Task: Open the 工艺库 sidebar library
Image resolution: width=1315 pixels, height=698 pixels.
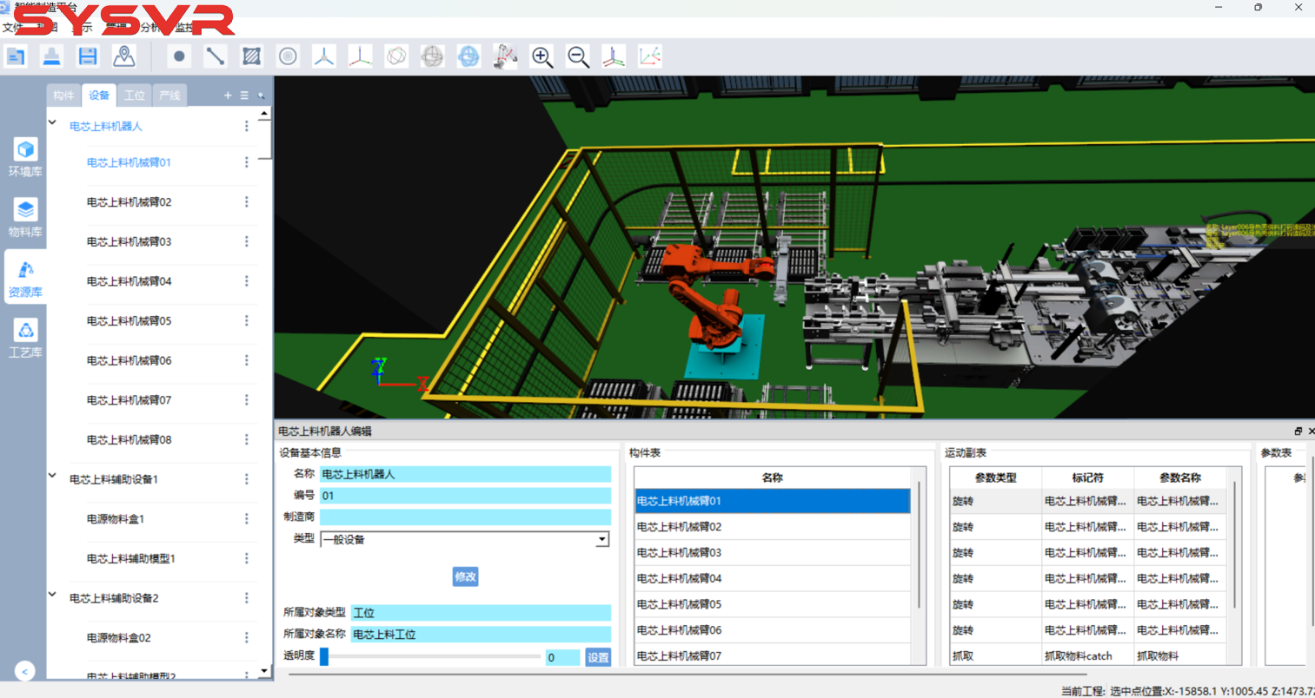Action: pos(25,339)
